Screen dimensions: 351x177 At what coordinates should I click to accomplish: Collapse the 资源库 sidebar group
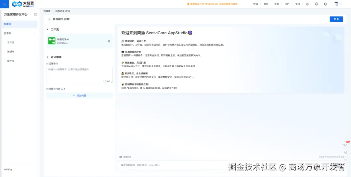click(x=34, y=33)
